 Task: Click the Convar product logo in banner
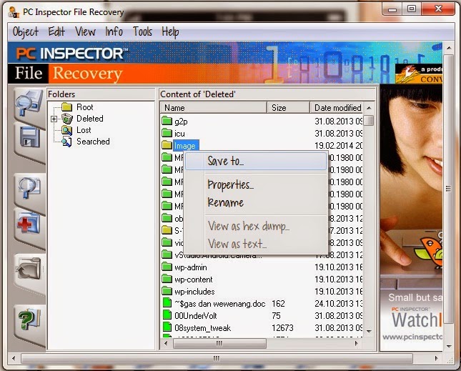419,74
